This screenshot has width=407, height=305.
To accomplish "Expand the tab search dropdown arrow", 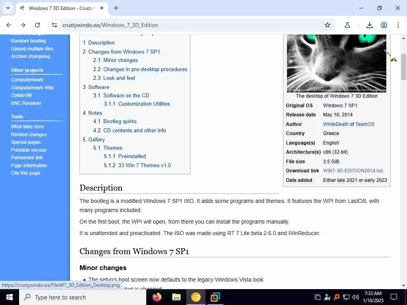I will pos(8,8).
